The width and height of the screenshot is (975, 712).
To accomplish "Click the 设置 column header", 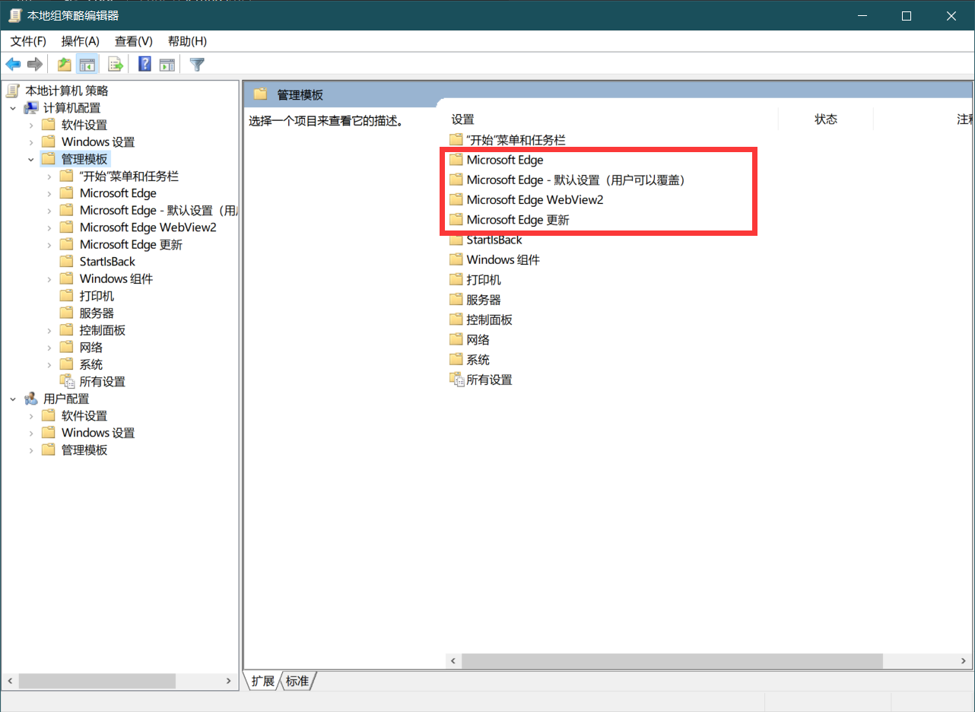I will pos(462,119).
